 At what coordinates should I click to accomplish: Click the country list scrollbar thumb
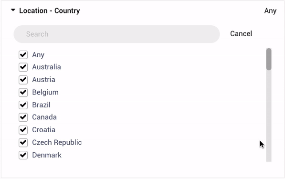[x=269, y=59]
